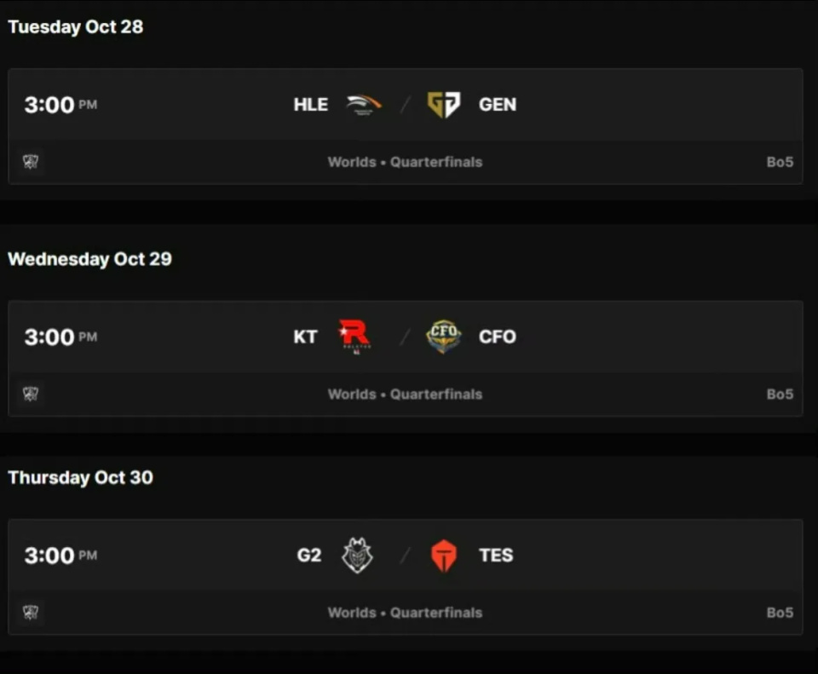818x674 pixels.
Task: Click the G2 Esports team logo
Action: (356, 556)
